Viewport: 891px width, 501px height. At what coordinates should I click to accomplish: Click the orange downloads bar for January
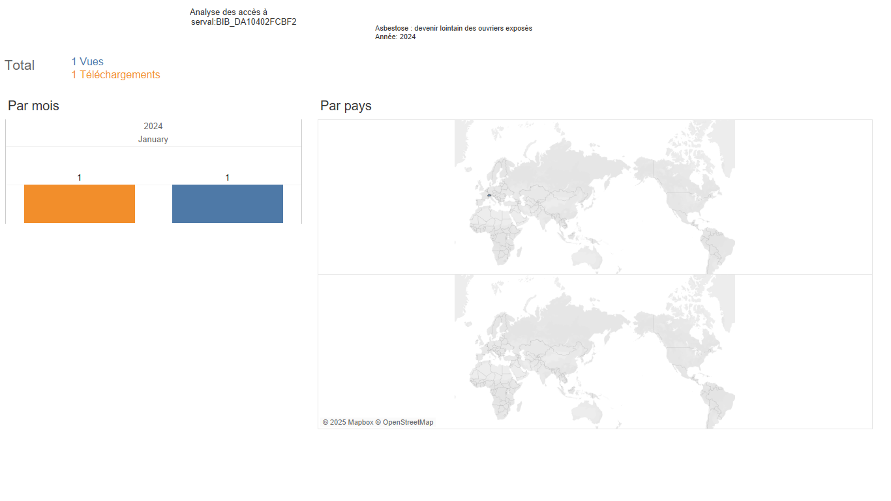point(80,204)
